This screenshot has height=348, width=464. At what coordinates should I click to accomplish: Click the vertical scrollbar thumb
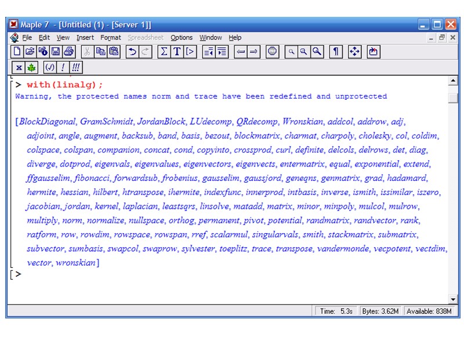tap(453, 98)
